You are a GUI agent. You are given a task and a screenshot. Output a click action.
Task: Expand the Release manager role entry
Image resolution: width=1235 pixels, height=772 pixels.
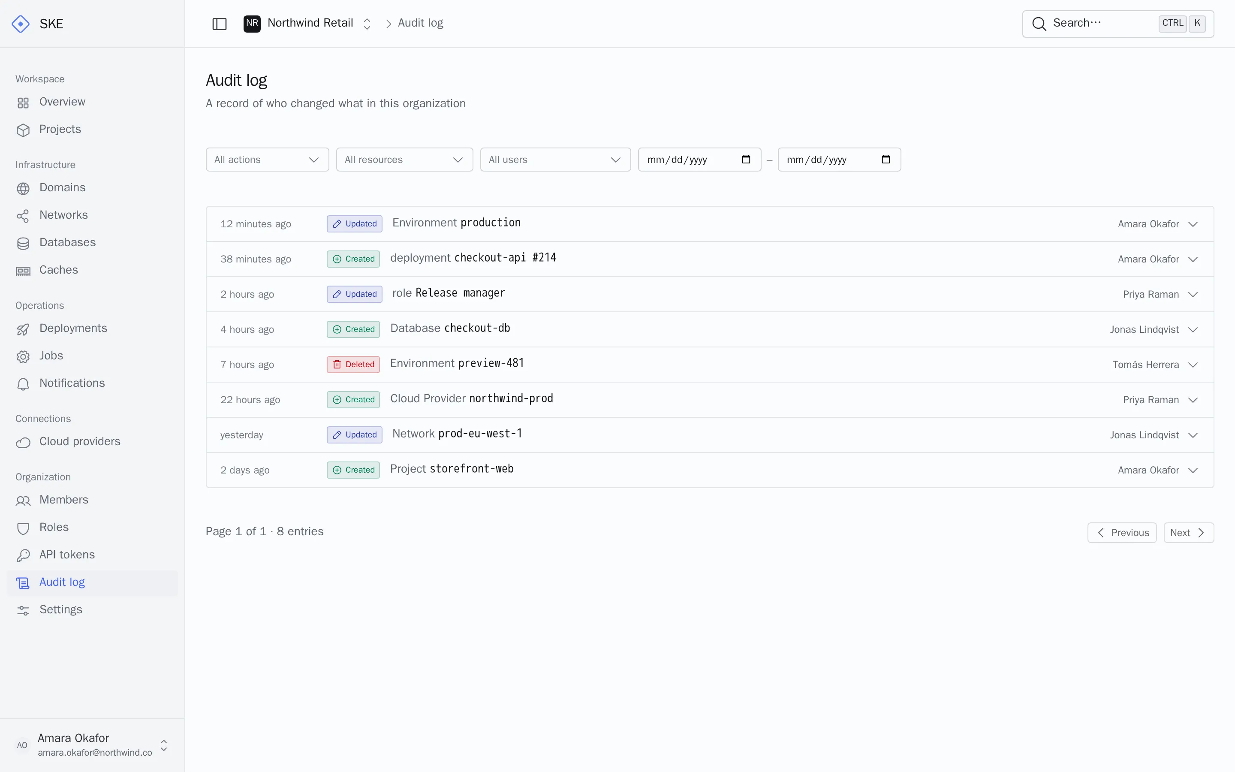(x=1193, y=295)
